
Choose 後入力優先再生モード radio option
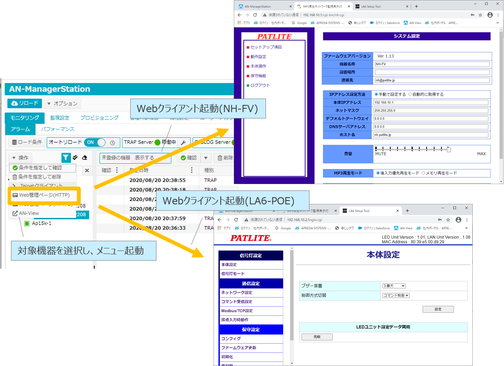pyautogui.click(x=378, y=173)
